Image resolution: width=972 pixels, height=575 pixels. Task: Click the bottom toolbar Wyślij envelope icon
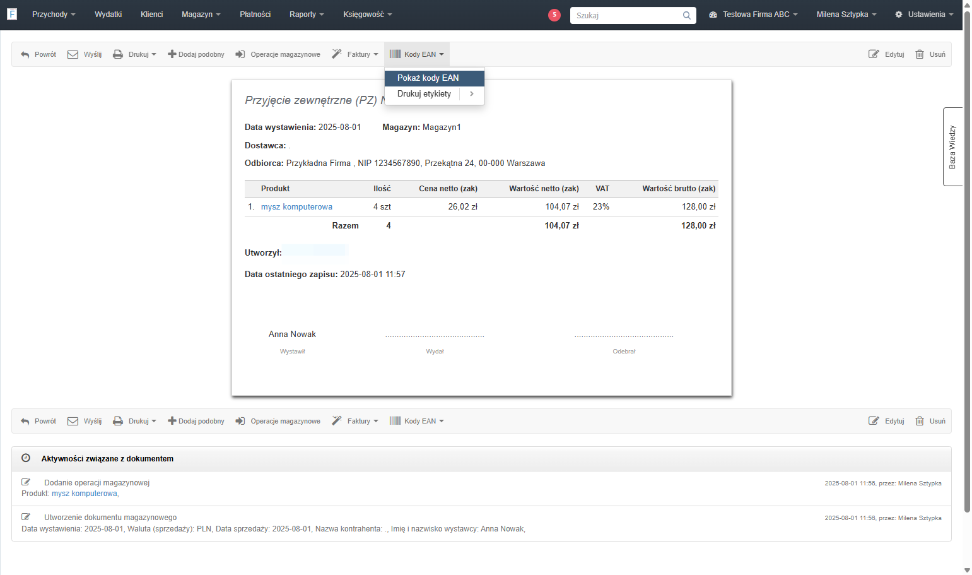[x=73, y=421]
